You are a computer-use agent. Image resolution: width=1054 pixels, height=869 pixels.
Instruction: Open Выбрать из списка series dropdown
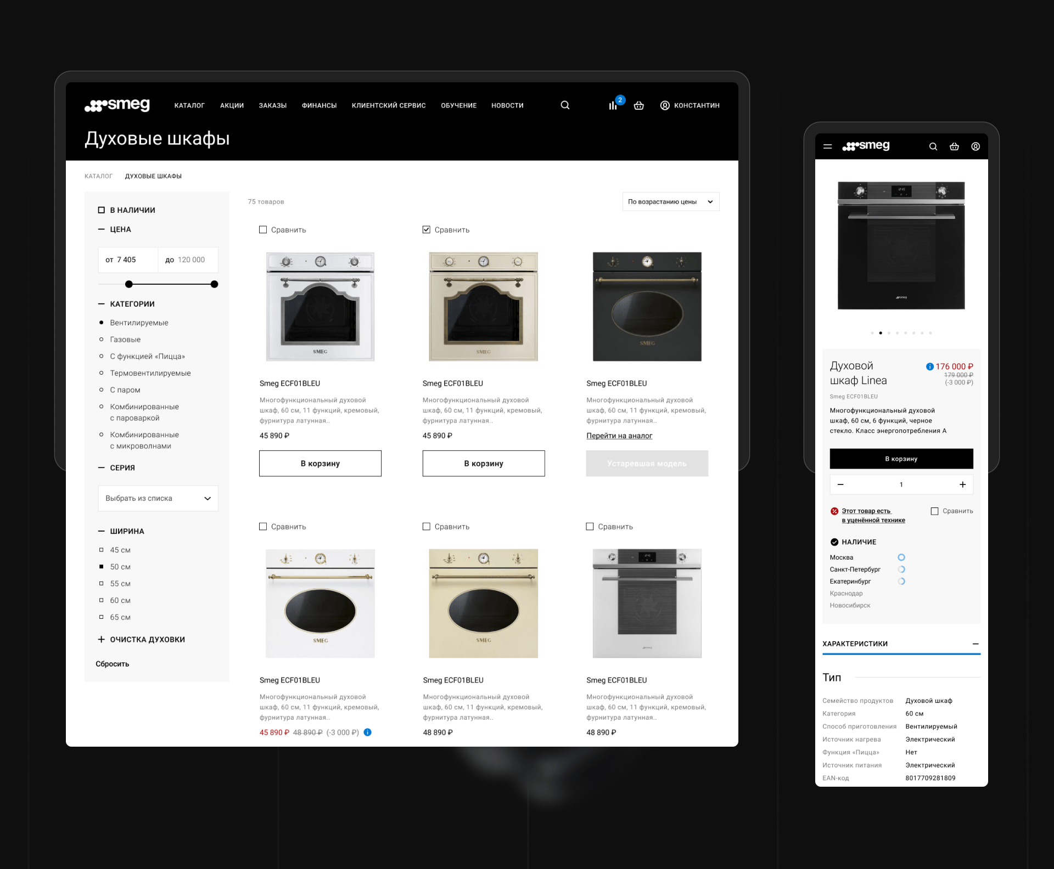[158, 498]
